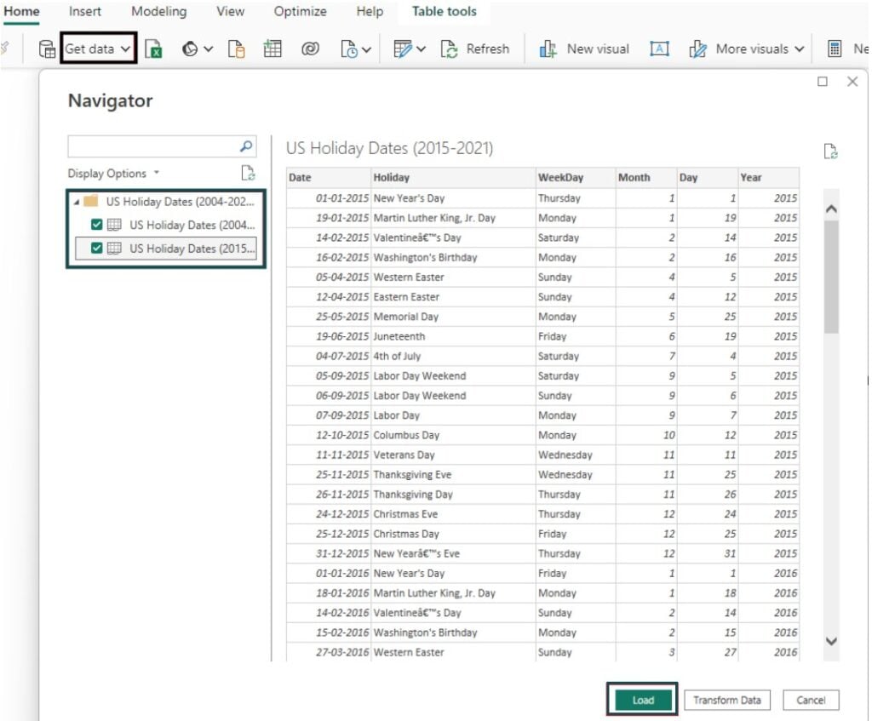
Task: Open the Get data dropdown
Action: pyautogui.click(x=98, y=49)
